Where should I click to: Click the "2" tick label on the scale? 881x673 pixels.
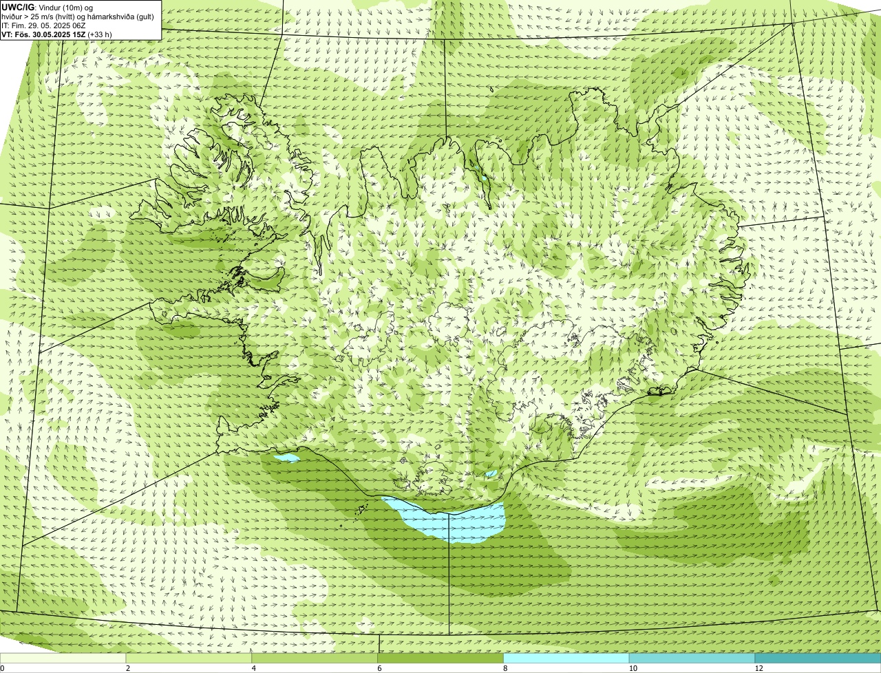click(x=127, y=668)
